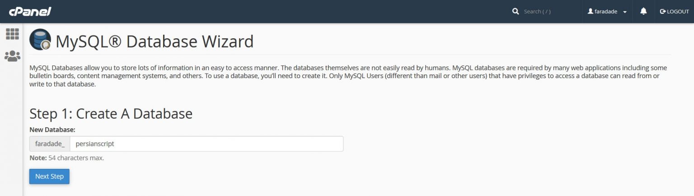Click the New Database field containing persianscript

(x=206, y=144)
